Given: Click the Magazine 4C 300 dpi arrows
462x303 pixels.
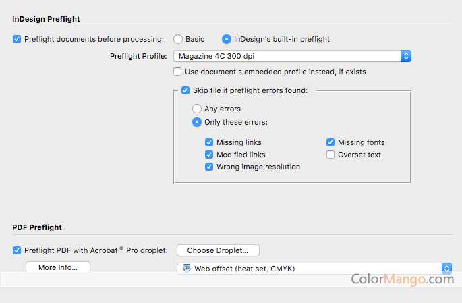Looking at the screenshot, I should click(406, 56).
